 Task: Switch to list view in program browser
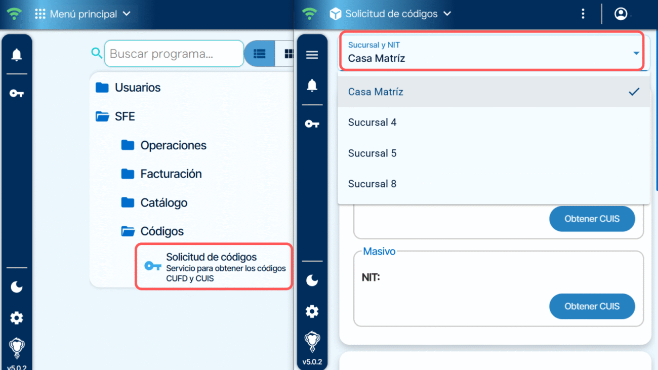click(x=260, y=54)
